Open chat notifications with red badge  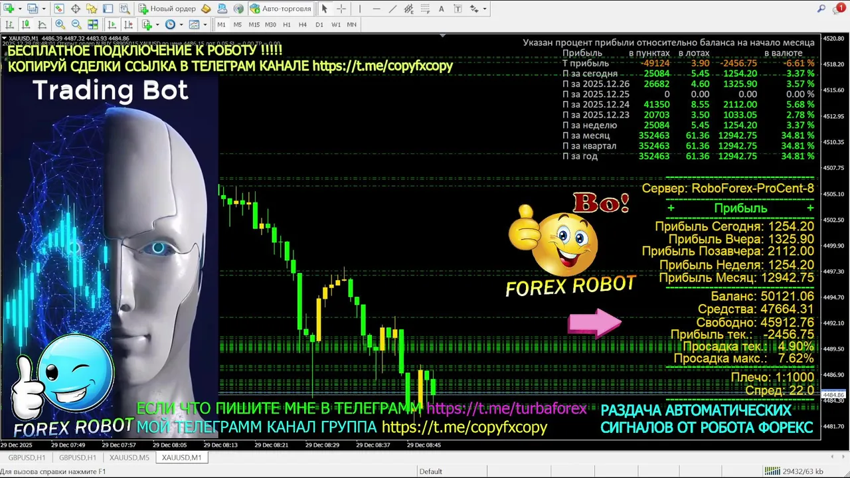(x=839, y=8)
